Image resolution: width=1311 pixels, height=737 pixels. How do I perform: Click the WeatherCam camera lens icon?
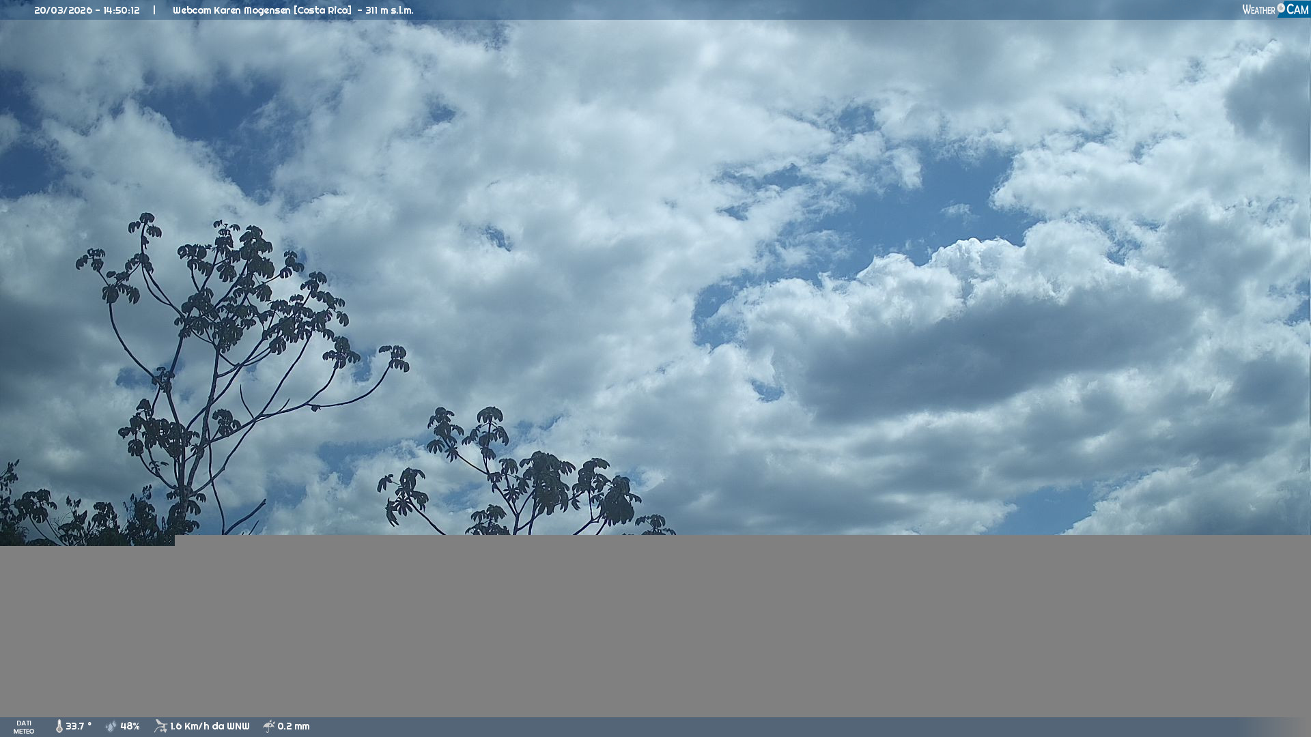pyautogui.click(x=1281, y=8)
